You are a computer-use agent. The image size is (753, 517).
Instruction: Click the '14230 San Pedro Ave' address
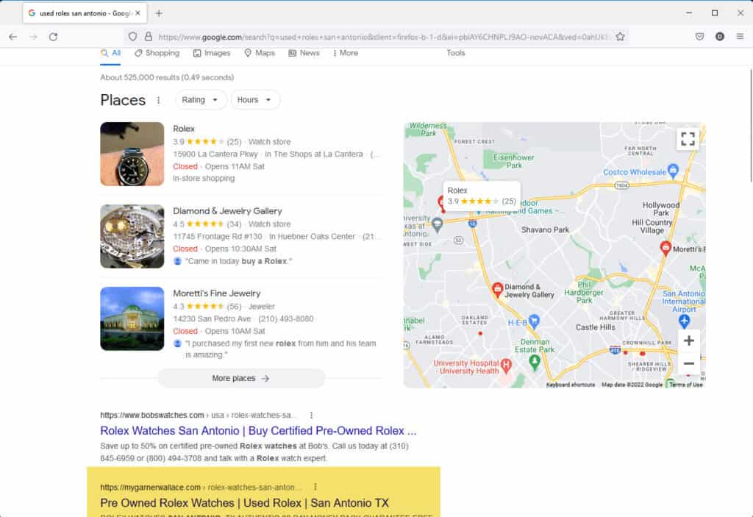(212, 319)
